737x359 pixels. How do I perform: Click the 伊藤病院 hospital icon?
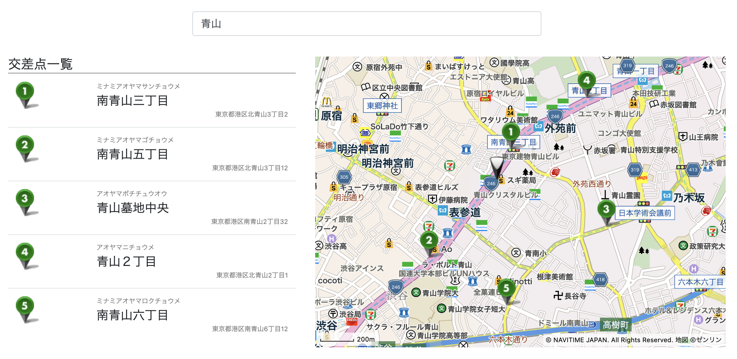pyautogui.click(x=433, y=199)
